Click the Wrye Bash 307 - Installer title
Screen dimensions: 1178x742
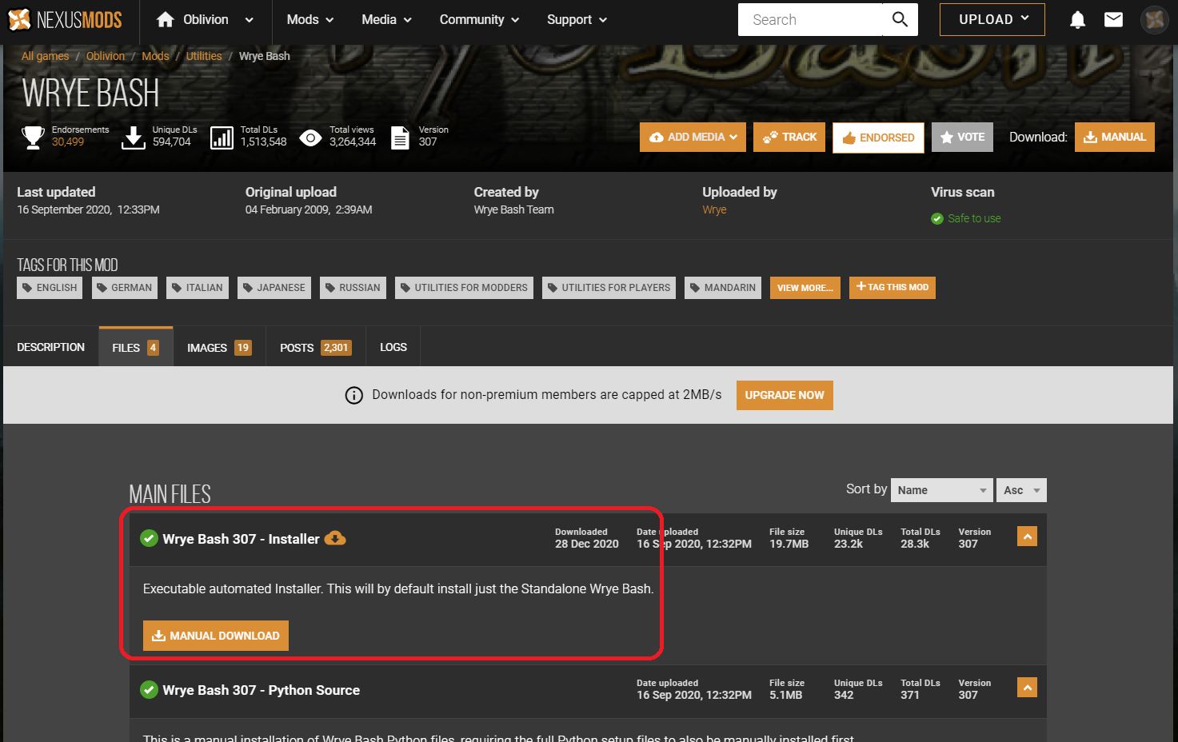(241, 539)
